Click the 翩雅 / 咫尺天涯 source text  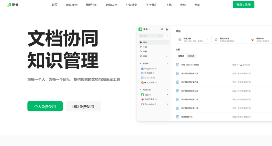pyautogui.click(x=241, y=65)
